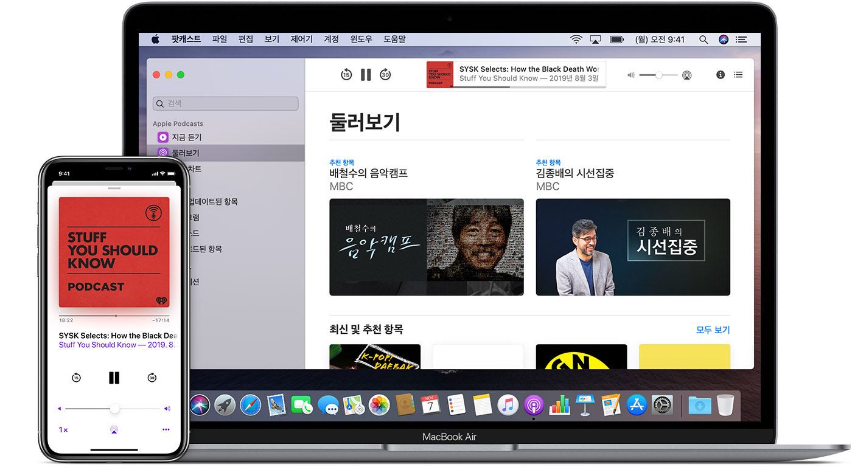The image size is (852, 467).
Task: Skip back 15 seconds on the iPhone player
Action: pos(76,378)
